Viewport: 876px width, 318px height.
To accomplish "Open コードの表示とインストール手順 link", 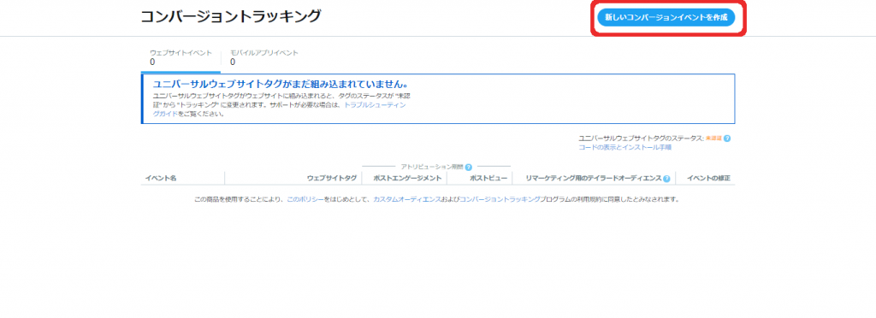I will [624, 147].
